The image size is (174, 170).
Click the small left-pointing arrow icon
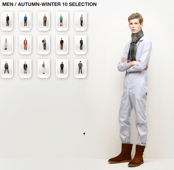point(84,134)
